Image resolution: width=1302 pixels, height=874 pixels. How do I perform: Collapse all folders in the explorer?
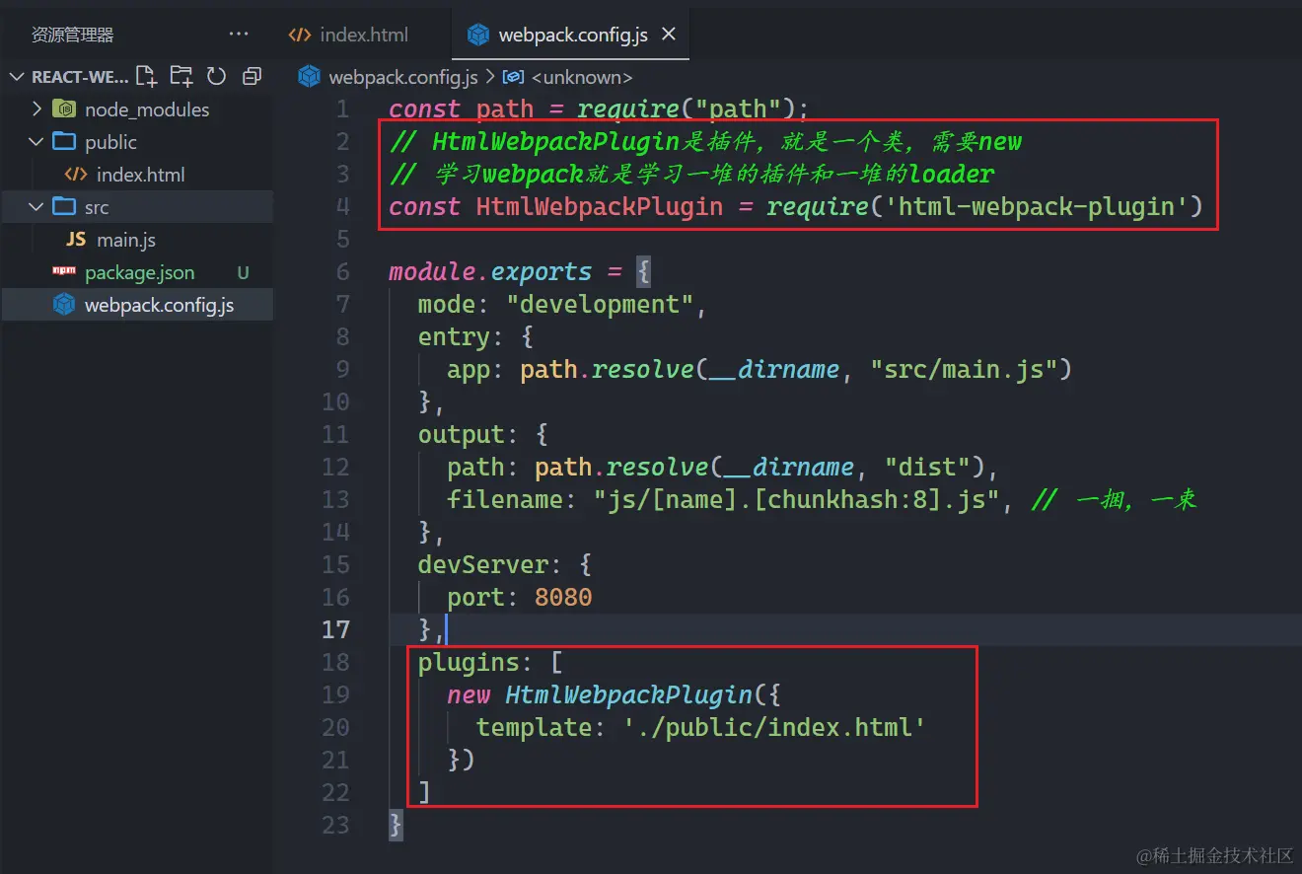[x=252, y=76]
